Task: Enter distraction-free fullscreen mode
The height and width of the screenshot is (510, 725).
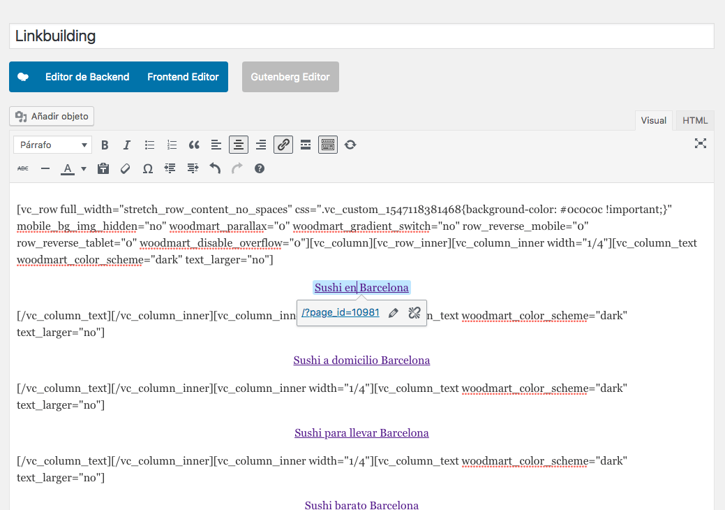Action: (701, 143)
